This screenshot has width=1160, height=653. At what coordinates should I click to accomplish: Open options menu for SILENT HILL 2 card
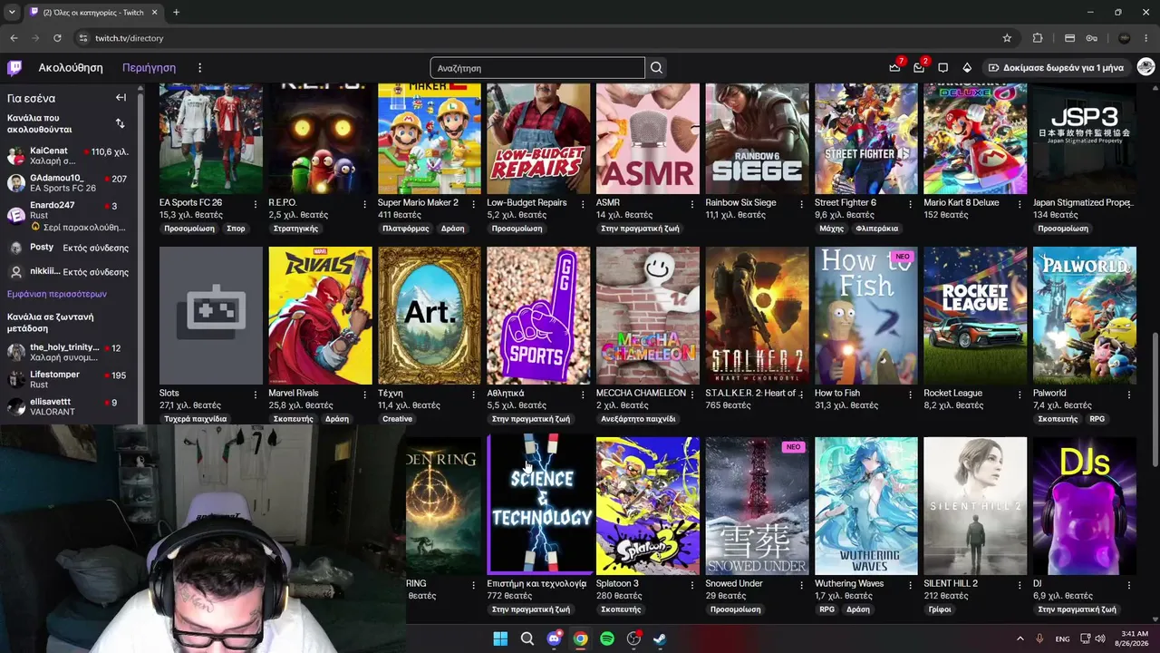point(1020,585)
